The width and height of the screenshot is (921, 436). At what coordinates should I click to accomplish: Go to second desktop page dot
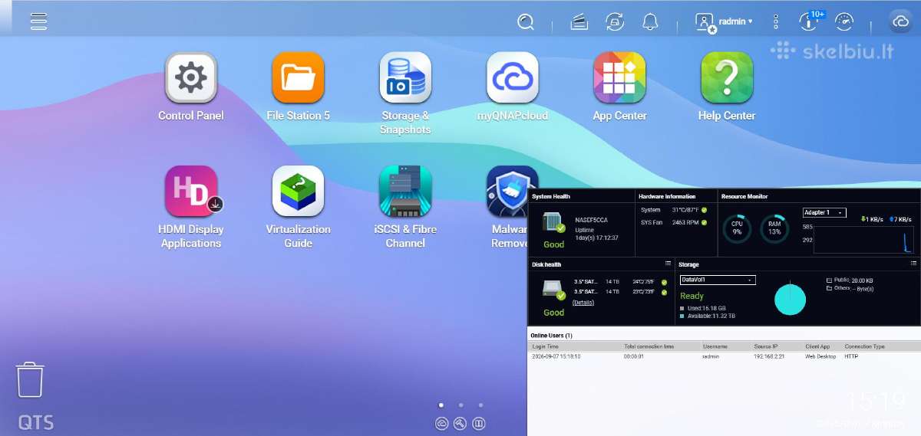[460, 405]
